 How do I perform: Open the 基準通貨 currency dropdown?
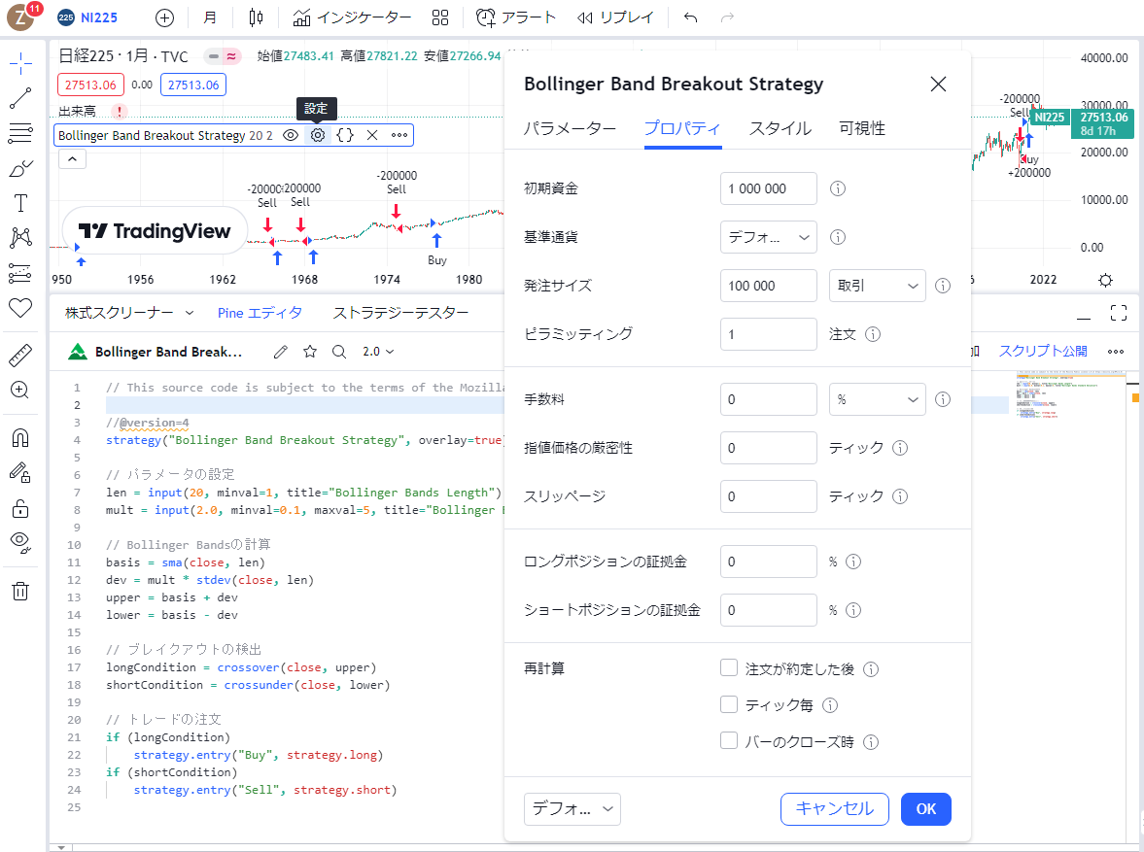pyautogui.click(x=768, y=237)
